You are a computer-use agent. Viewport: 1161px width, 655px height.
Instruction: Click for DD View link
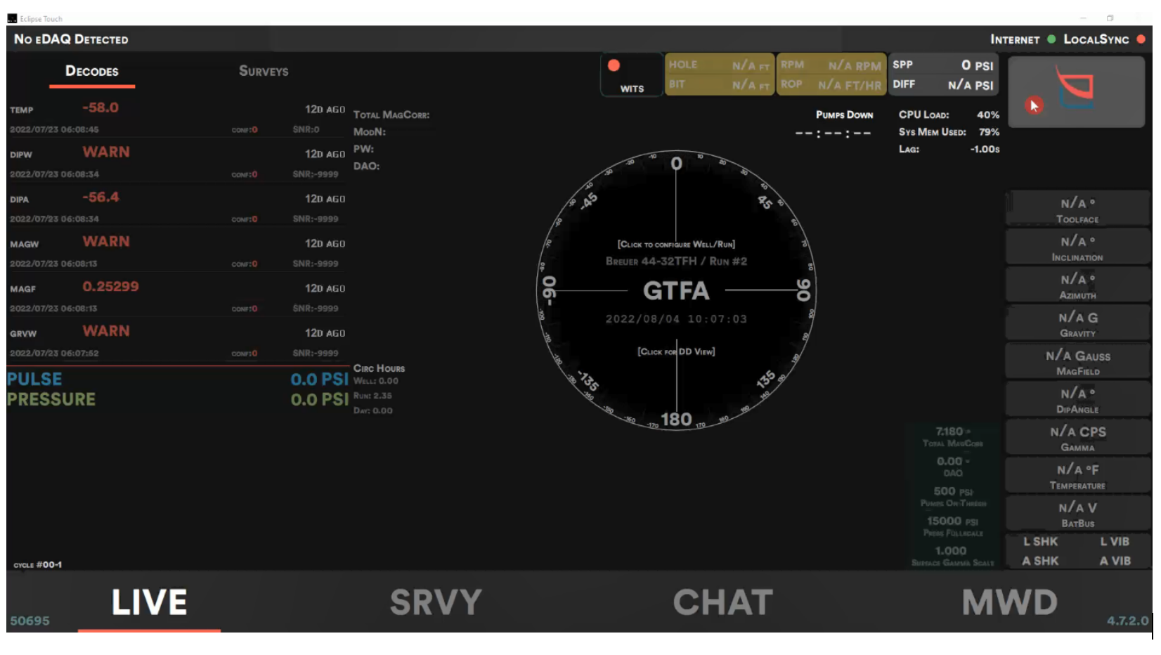676,351
